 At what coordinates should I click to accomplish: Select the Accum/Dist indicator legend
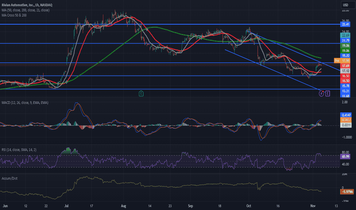10,178
